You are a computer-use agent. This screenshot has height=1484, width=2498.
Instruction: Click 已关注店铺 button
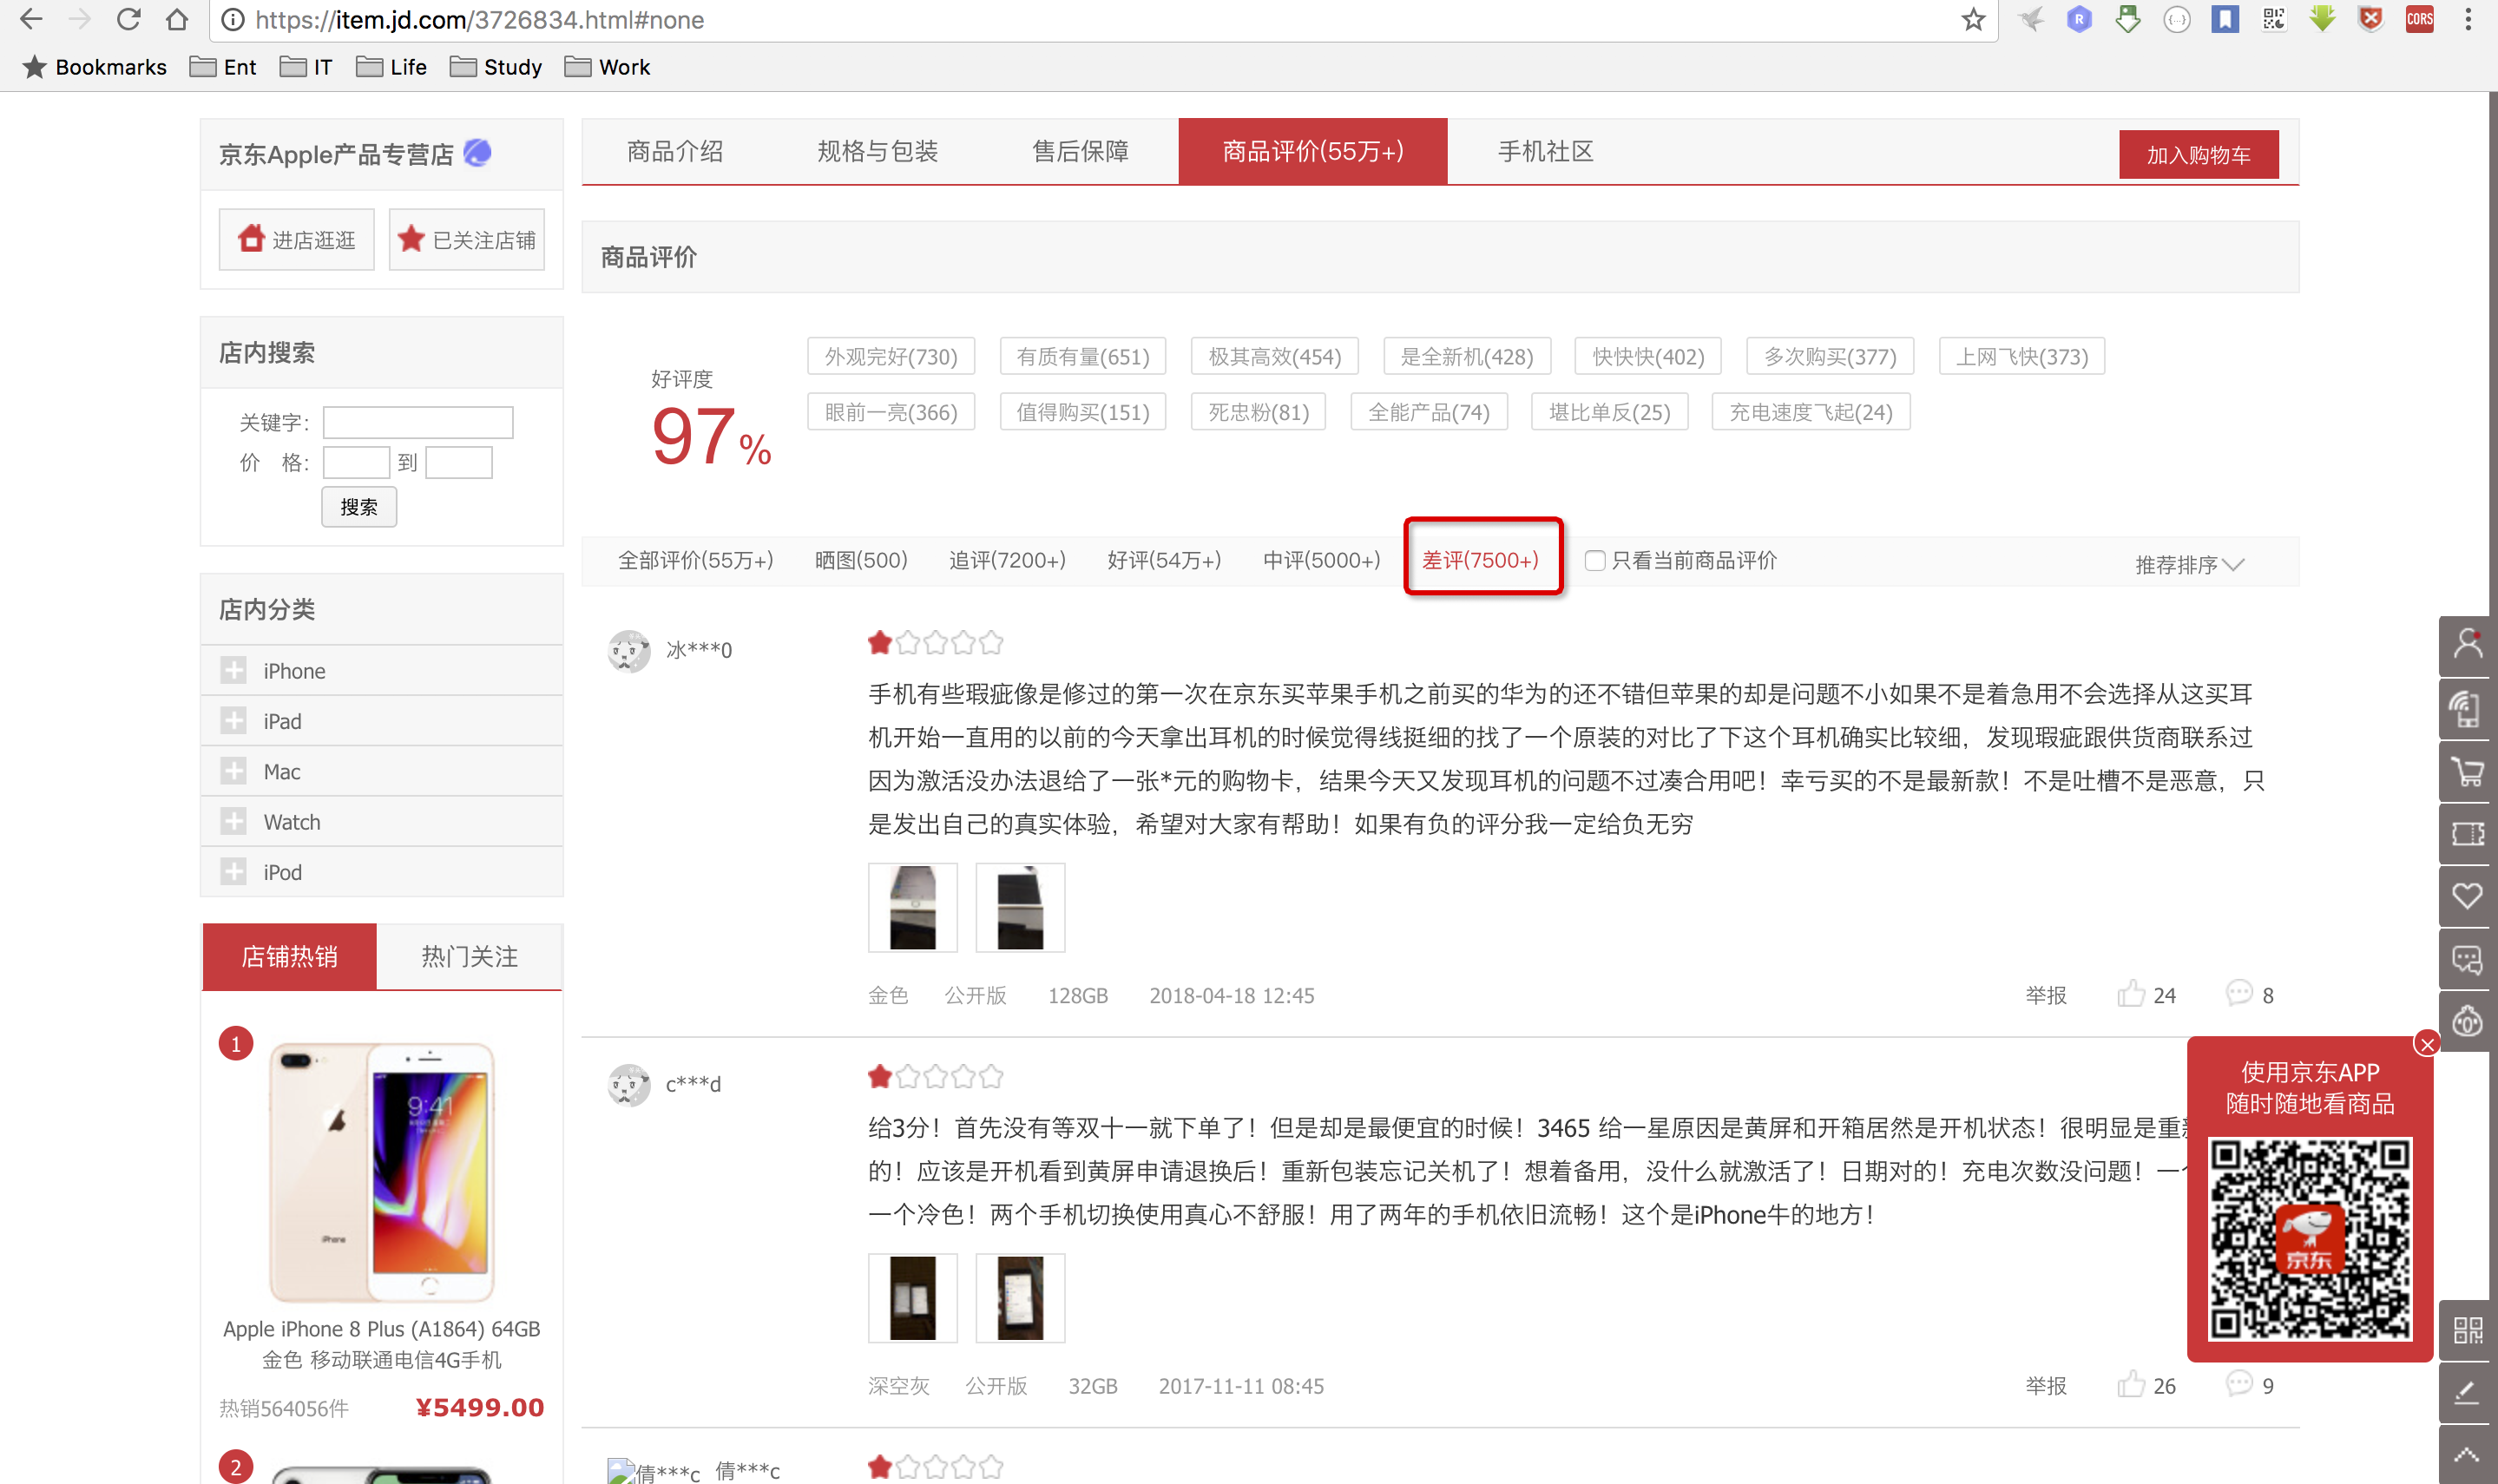click(x=467, y=239)
